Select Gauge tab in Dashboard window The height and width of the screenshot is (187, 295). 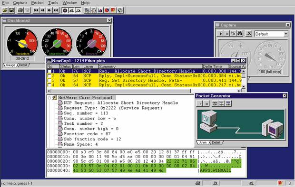click(10, 65)
